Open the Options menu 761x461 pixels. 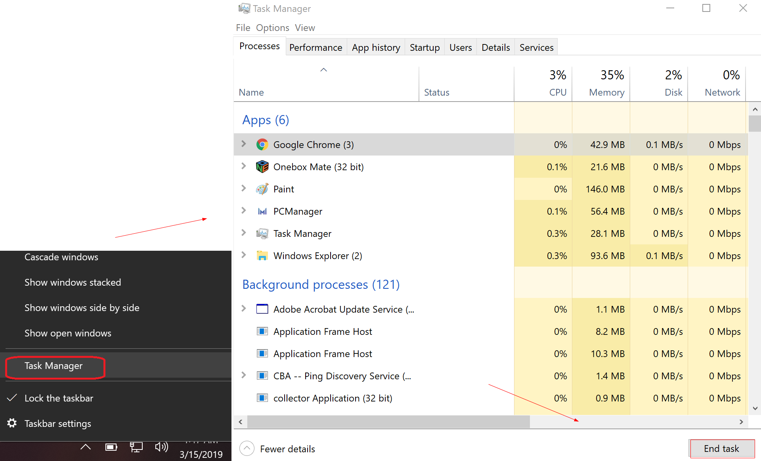pos(272,28)
